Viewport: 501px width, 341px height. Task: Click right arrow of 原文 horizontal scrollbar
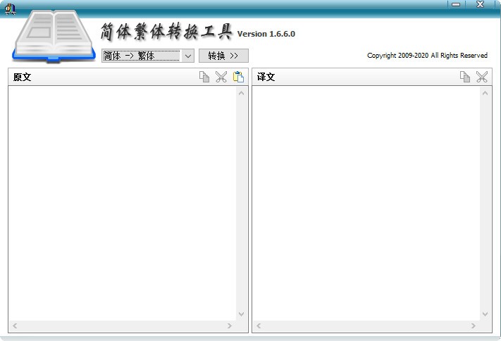(230, 325)
